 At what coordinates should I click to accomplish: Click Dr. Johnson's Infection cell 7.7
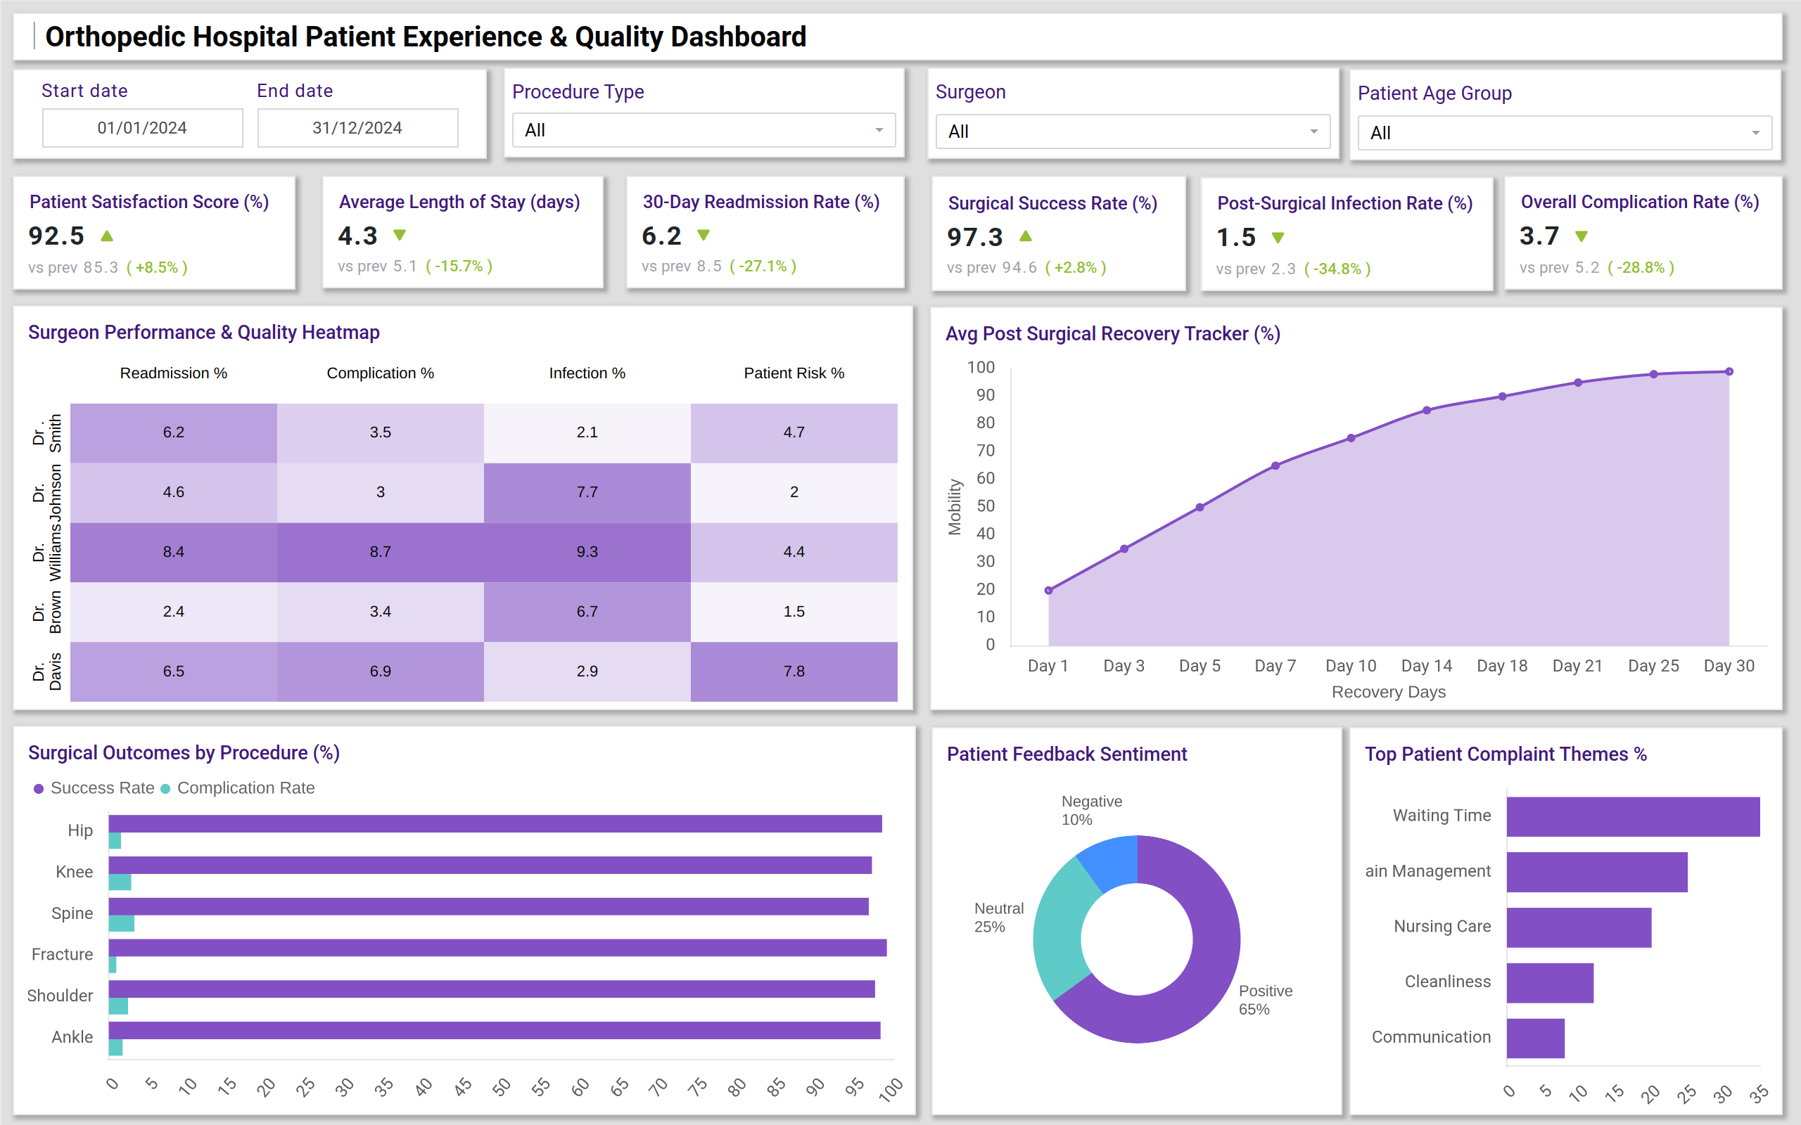587,493
